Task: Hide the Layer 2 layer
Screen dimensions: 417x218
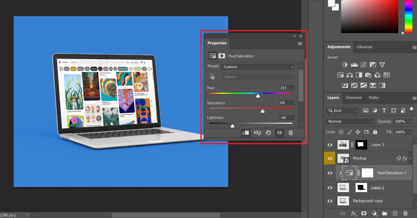Action: click(329, 145)
